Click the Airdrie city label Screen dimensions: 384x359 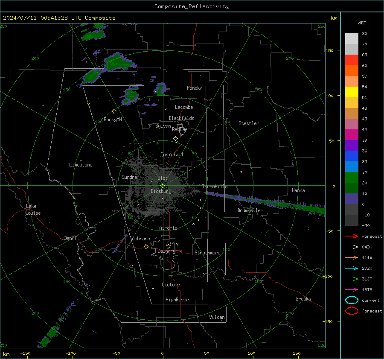tap(168, 228)
